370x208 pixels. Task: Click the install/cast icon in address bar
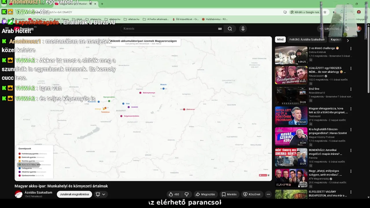tap(285, 12)
